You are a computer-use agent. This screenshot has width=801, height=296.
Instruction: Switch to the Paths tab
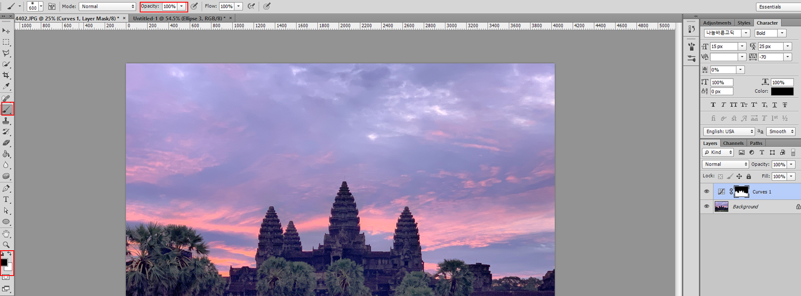click(756, 143)
